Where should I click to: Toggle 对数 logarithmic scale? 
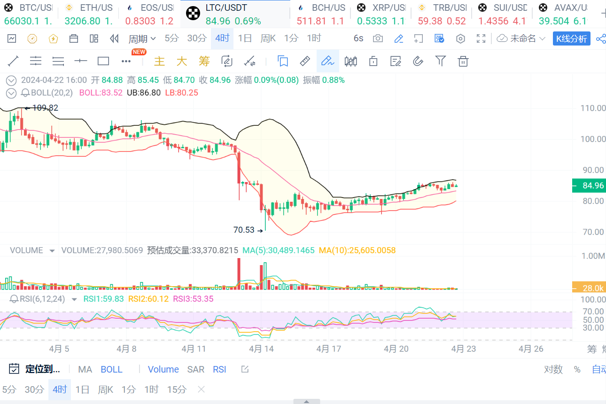[553, 369]
